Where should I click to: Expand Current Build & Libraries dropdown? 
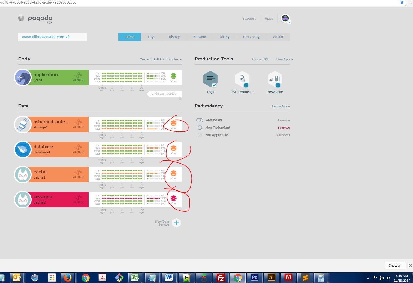coord(161,59)
